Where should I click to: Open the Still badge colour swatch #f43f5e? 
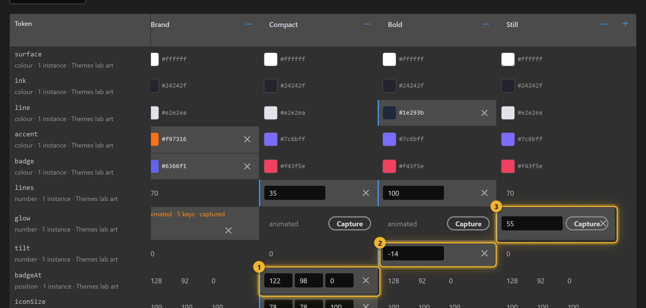(508, 166)
